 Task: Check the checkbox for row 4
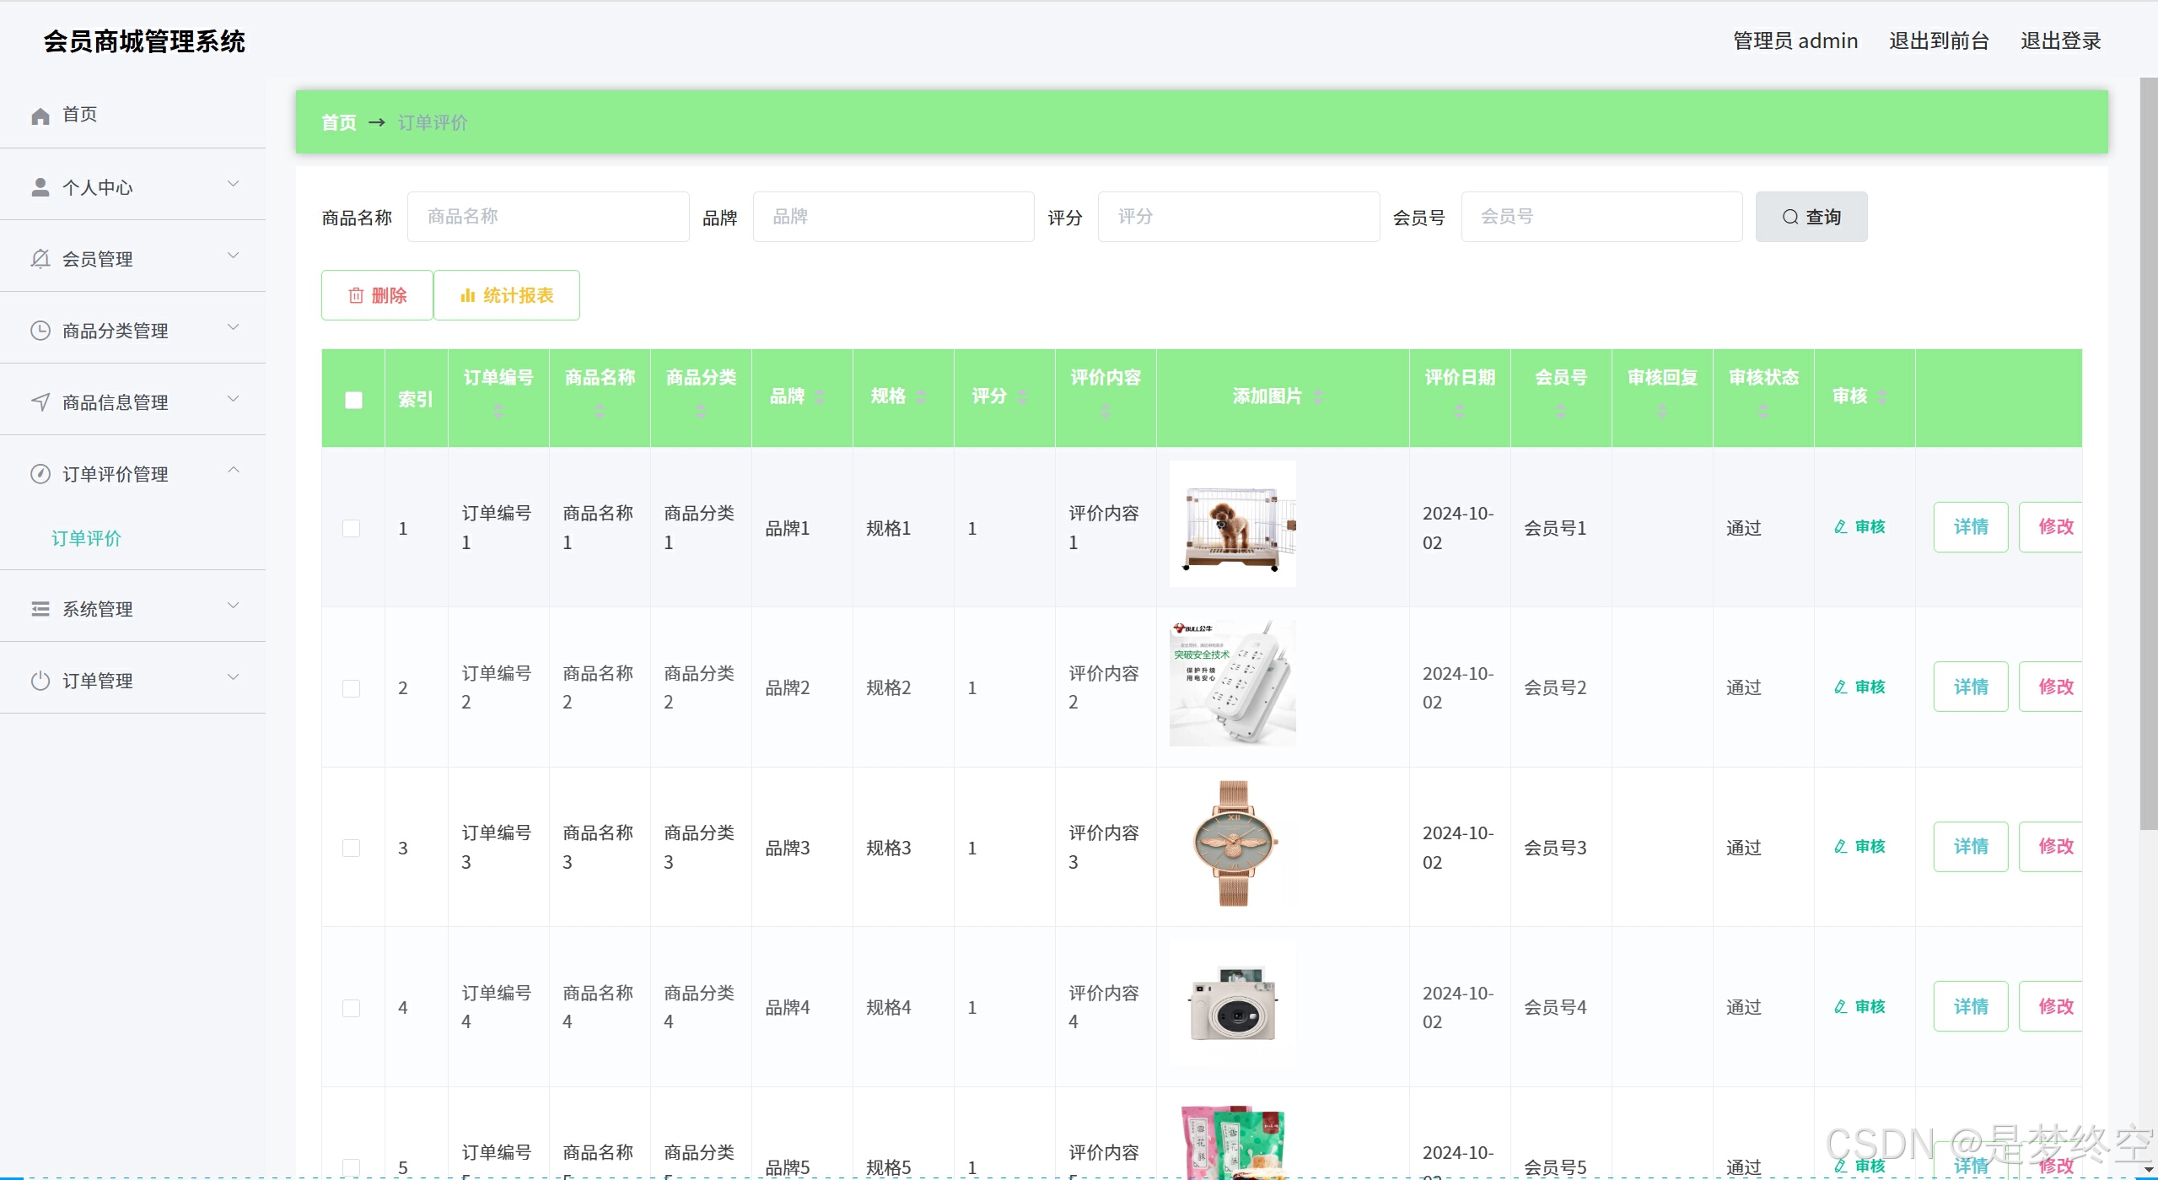click(352, 1008)
